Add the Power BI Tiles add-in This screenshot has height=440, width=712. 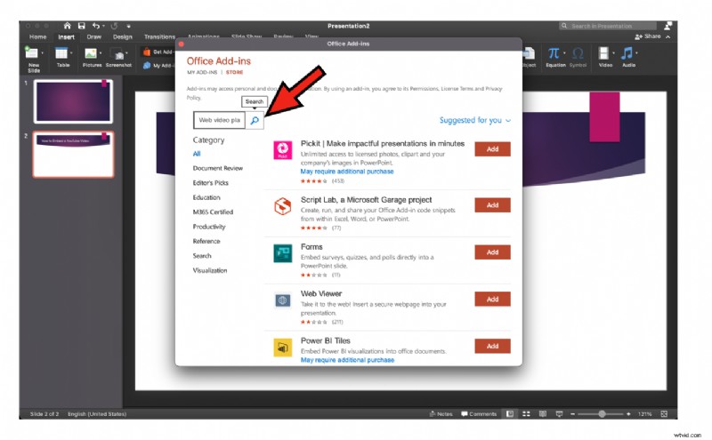tap(493, 346)
